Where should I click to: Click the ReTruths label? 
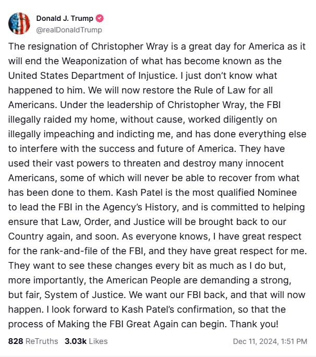click(x=42, y=341)
